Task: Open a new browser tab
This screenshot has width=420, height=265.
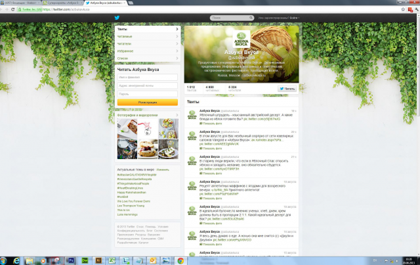Action: 131,3
